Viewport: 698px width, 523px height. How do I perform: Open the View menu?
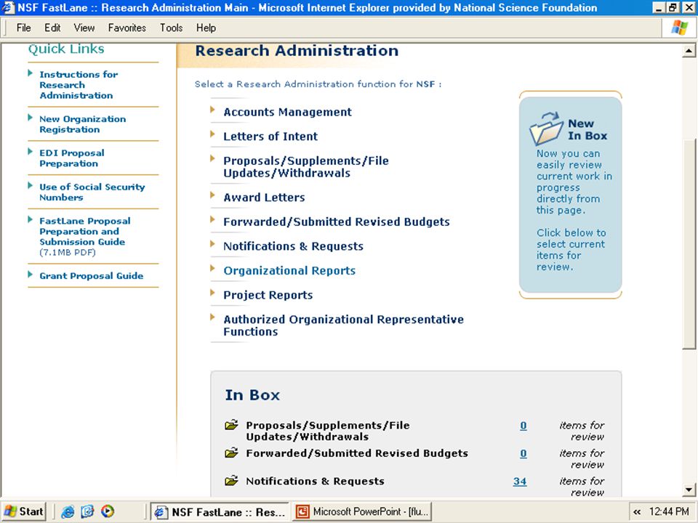pyautogui.click(x=84, y=28)
